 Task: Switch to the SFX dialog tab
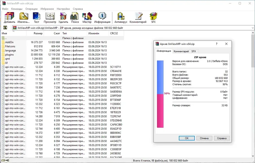point(193,51)
